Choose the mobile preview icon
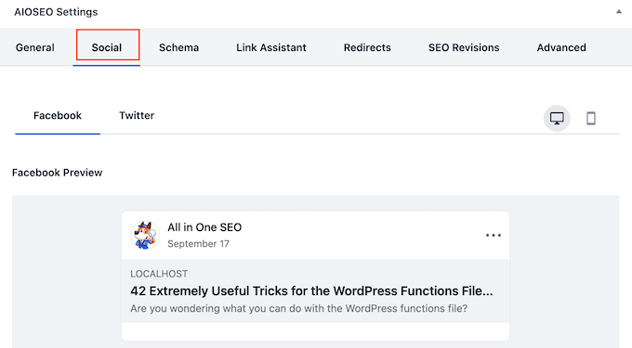632x348 pixels. point(591,118)
